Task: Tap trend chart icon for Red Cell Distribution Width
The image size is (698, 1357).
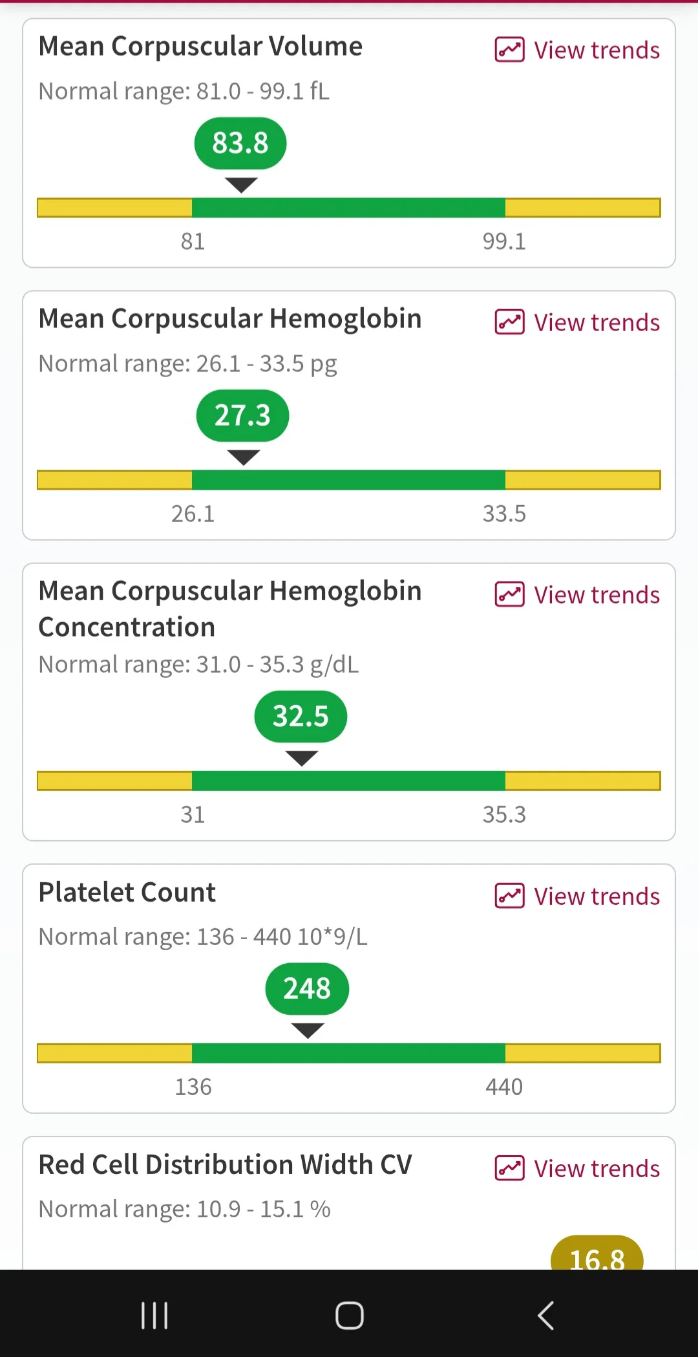Action: (509, 1168)
